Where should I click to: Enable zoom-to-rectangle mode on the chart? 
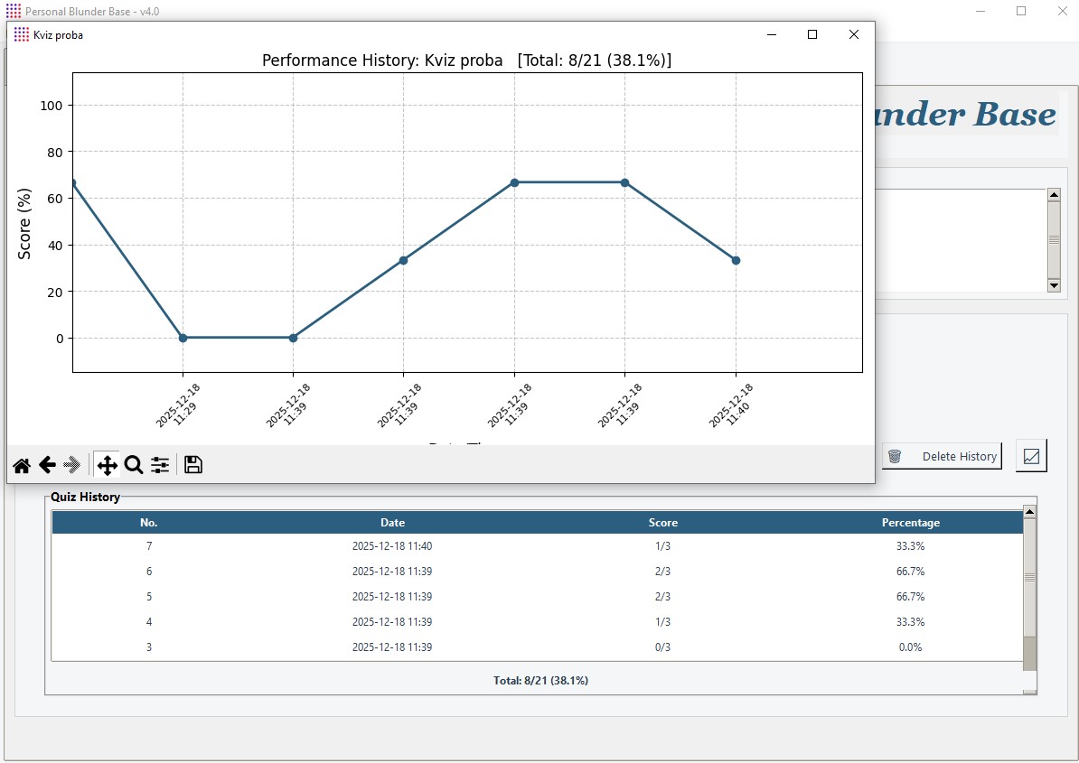(x=133, y=465)
